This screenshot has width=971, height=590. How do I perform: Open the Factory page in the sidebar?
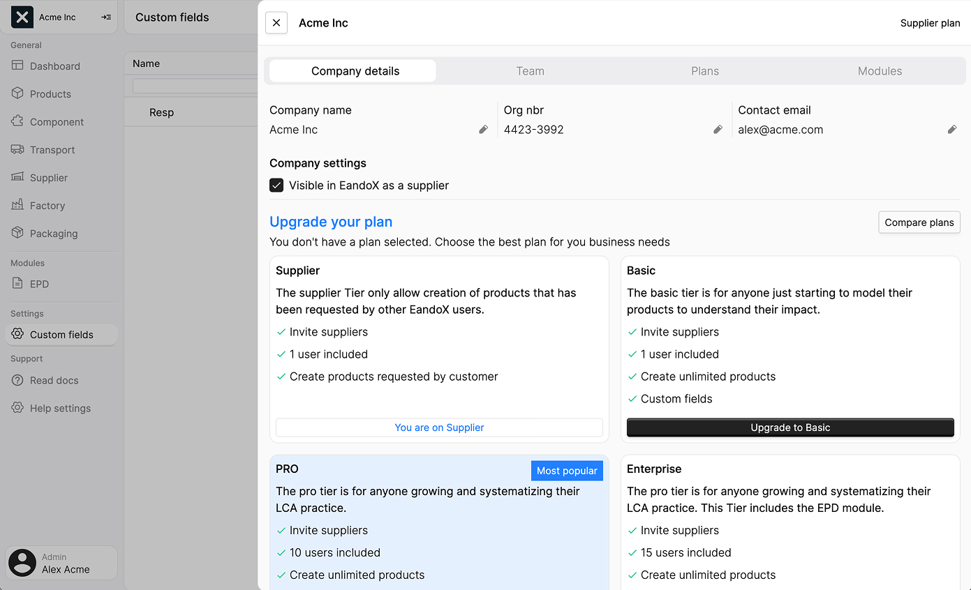click(47, 206)
